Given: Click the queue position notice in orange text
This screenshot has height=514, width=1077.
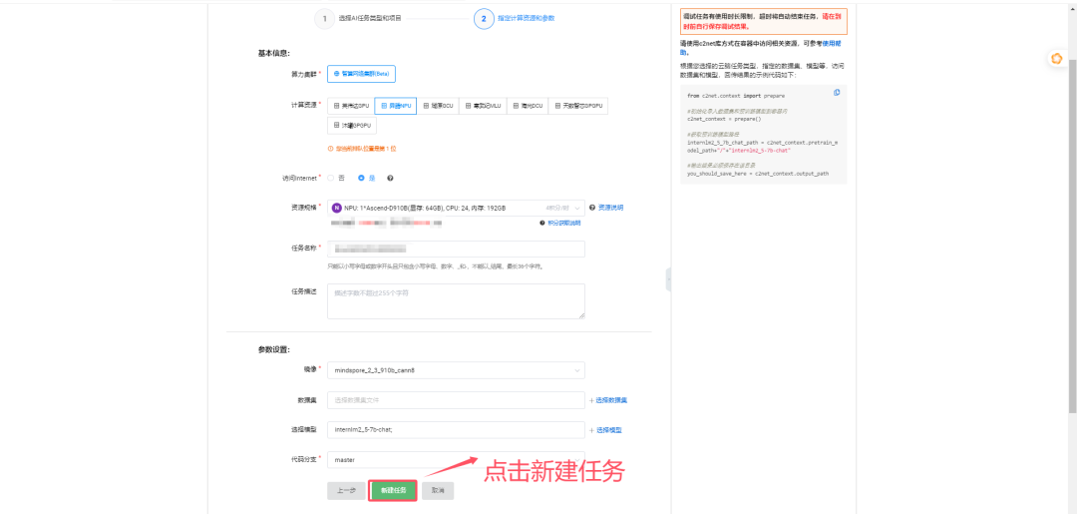Looking at the screenshot, I should coord(363,149).
